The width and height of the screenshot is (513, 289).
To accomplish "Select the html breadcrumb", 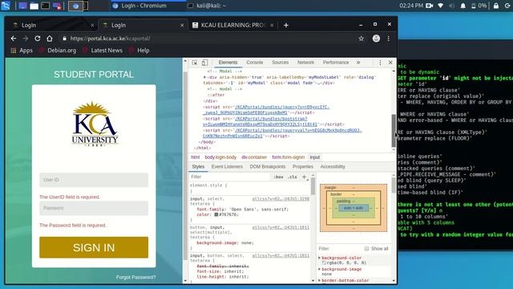I will coord(196,157).
